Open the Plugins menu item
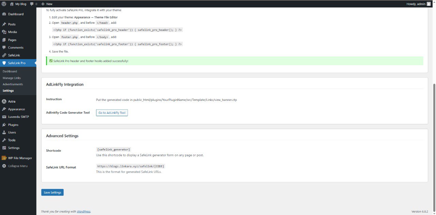 pyautogui.click(x=18, y=125)
